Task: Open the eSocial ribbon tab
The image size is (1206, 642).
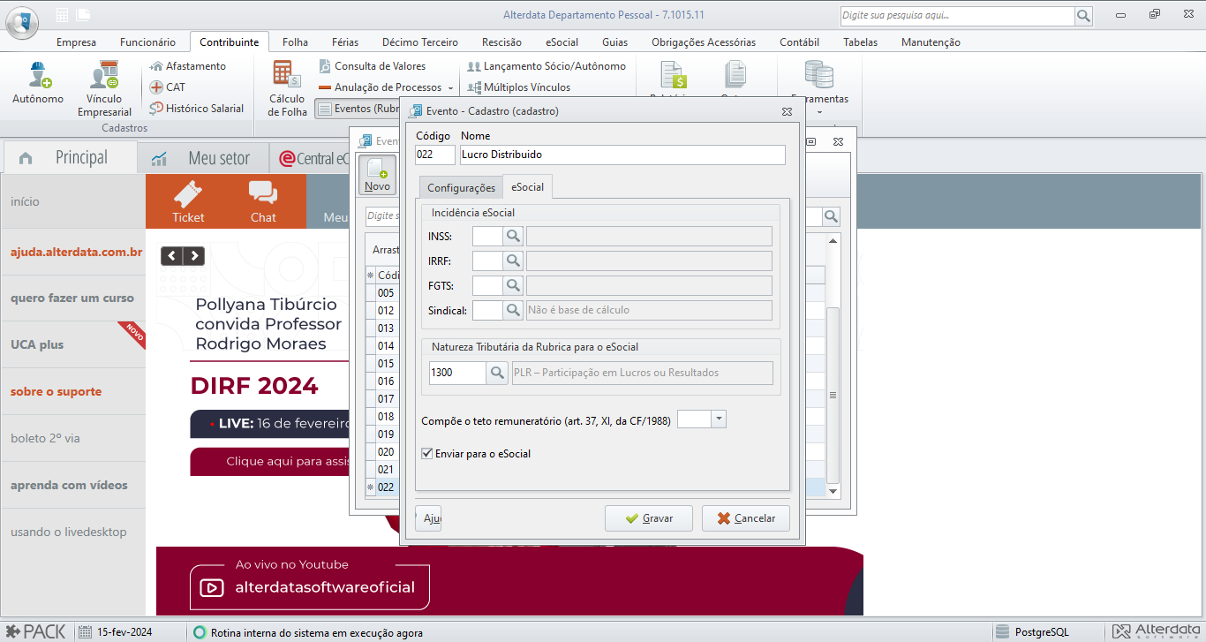Action: (562, 42)
